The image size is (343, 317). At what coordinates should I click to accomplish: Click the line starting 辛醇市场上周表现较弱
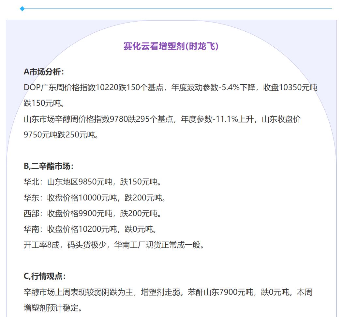[168, 292]
